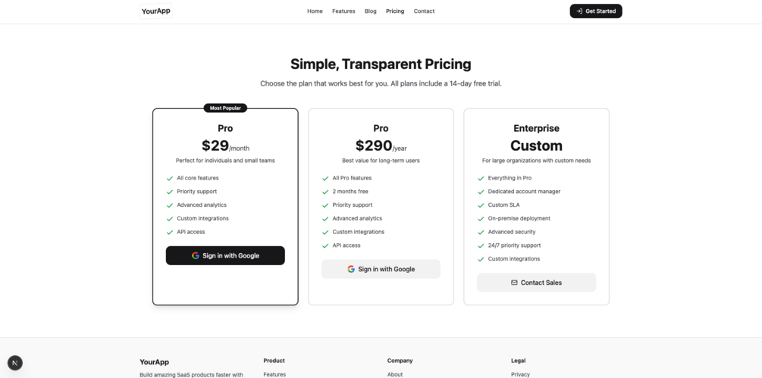Click the Most Popular badge
The image size is (762, 378).
tap(225, 108)
